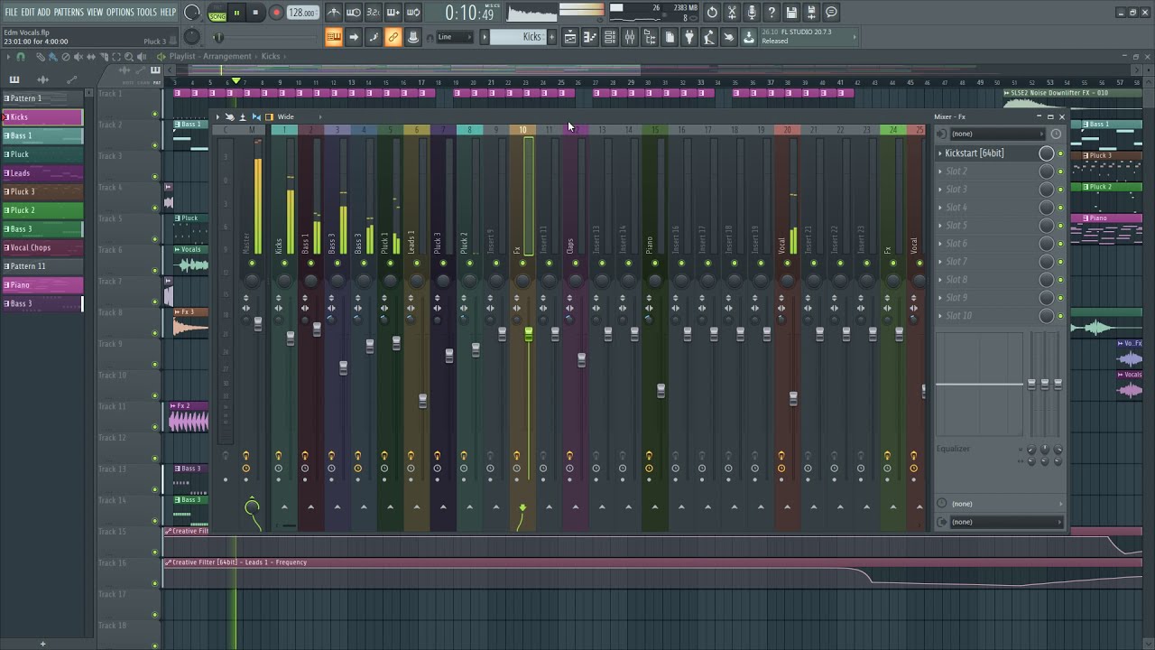The height and width of the screenshot is (650, 1155).
Task: Open audio editor scissors icon
Action: coord(732,13)
